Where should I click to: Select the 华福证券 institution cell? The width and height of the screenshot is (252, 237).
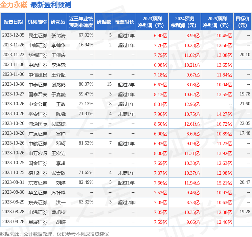click(38, 55)
